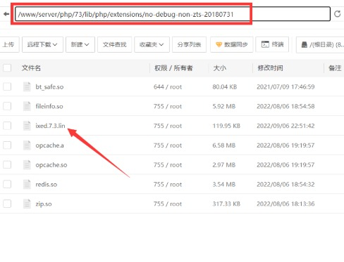Click the file icon beside redis.so
The height and width of the screenshot is (262, 344).
pyautogui.click(x=27, y=184)
